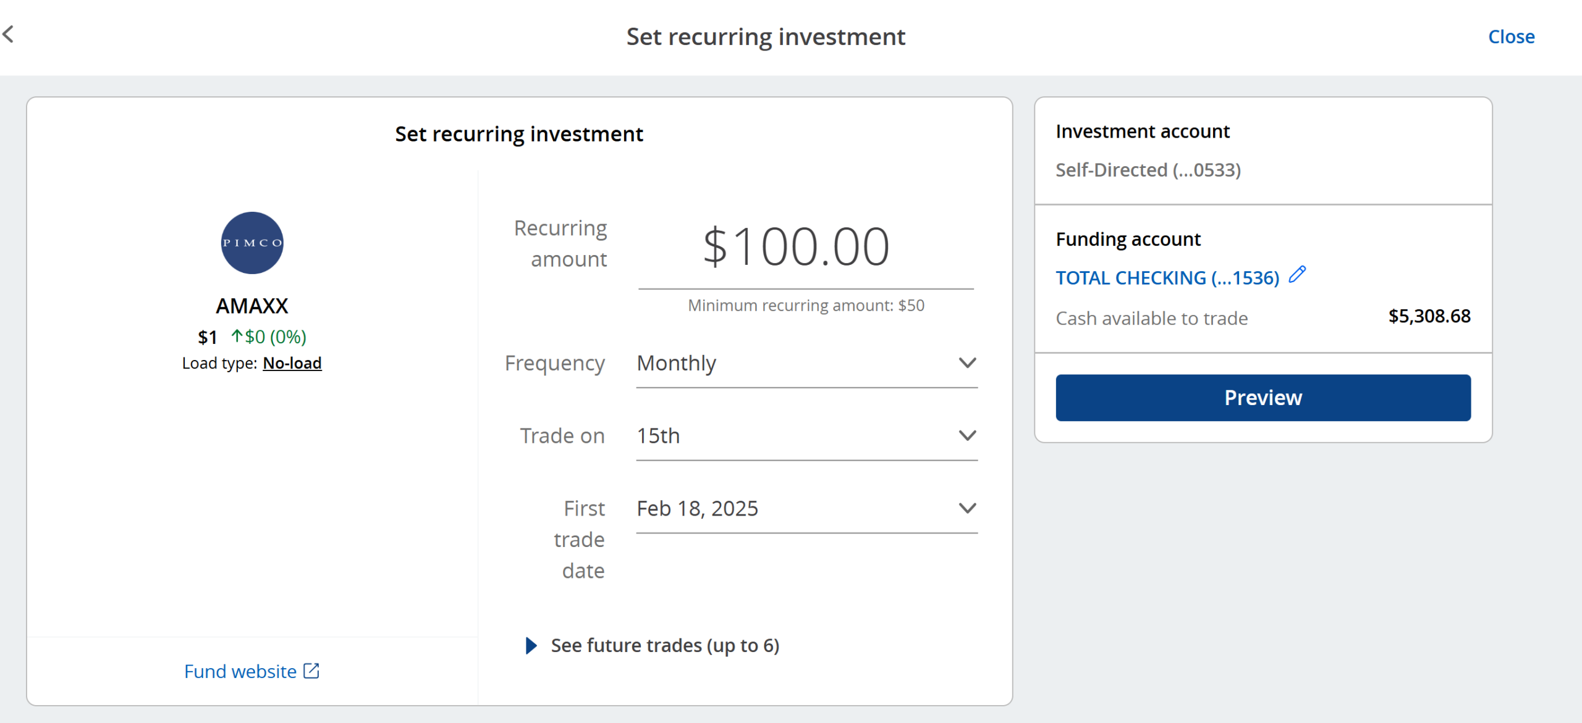
Task: Close the recurring investment dialog
Action: click(x=1511, y=37)
